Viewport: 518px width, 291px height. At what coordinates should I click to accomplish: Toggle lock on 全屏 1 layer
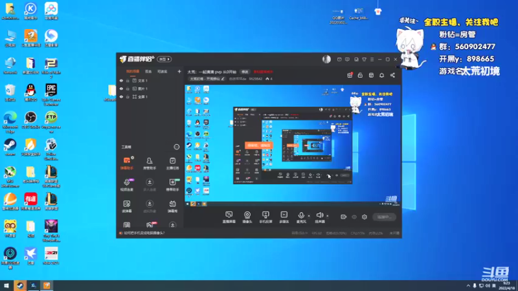(128, 96)
